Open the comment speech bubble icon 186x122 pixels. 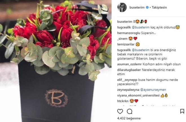(129, 112)
